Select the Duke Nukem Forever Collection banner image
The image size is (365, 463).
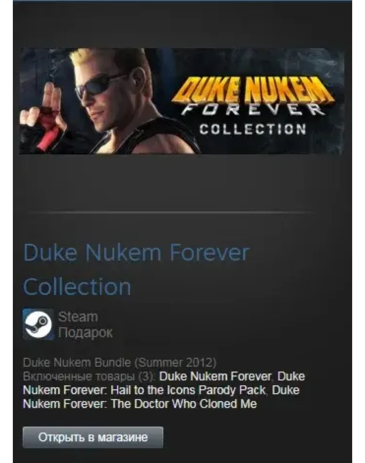[181, 101]
